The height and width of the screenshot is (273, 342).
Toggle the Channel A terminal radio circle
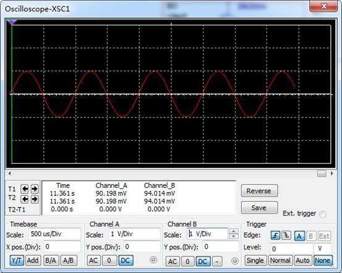point(153,259)
